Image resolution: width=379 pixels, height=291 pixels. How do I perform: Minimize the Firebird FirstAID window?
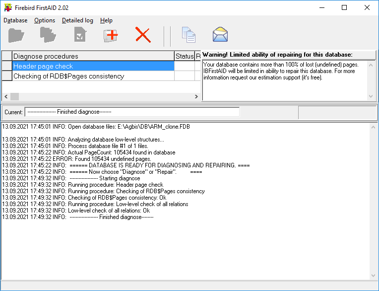[322, 7]
